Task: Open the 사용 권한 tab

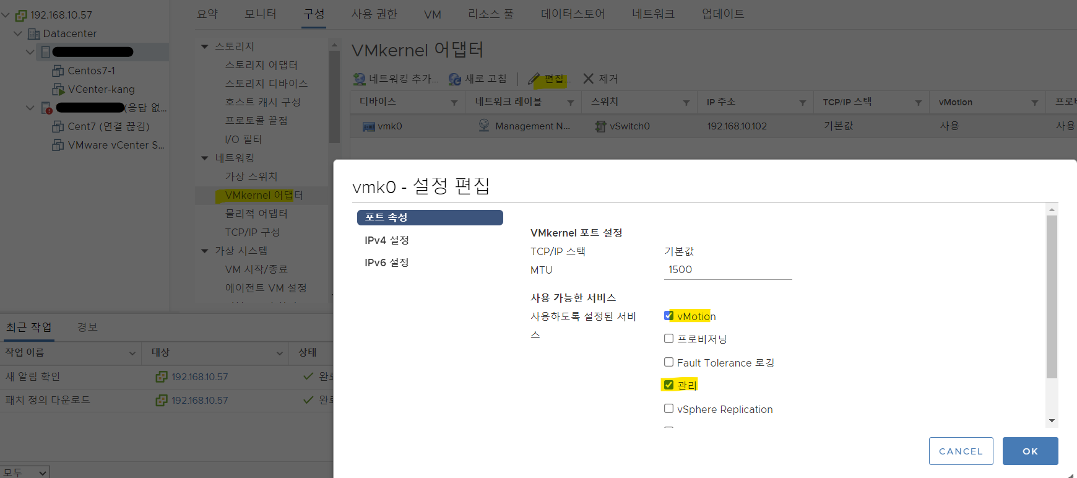Action: (374, 14)
